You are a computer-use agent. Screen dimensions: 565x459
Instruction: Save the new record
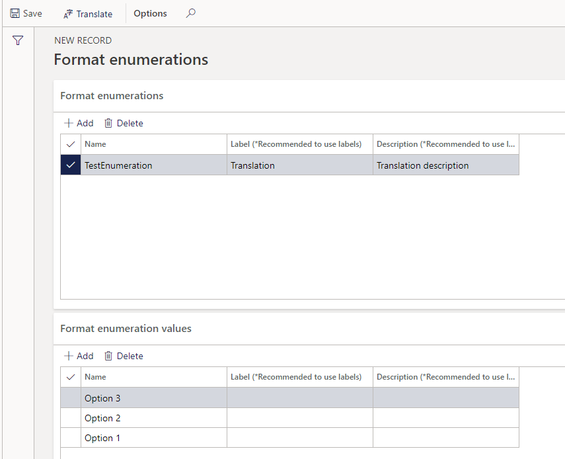[x=25, y=13]
